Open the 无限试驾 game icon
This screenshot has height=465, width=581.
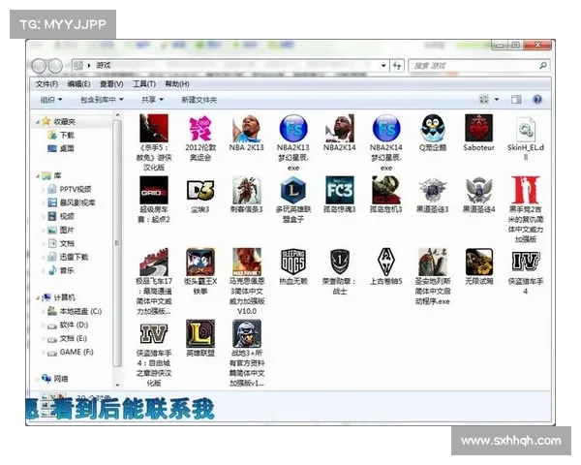(x=478, y=262)
